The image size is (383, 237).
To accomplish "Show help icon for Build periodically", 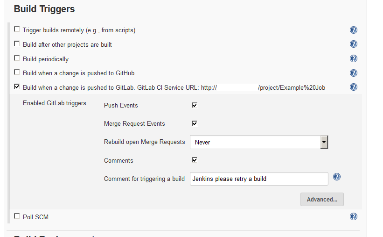I will pyautogui.click(x=354, y=58).
